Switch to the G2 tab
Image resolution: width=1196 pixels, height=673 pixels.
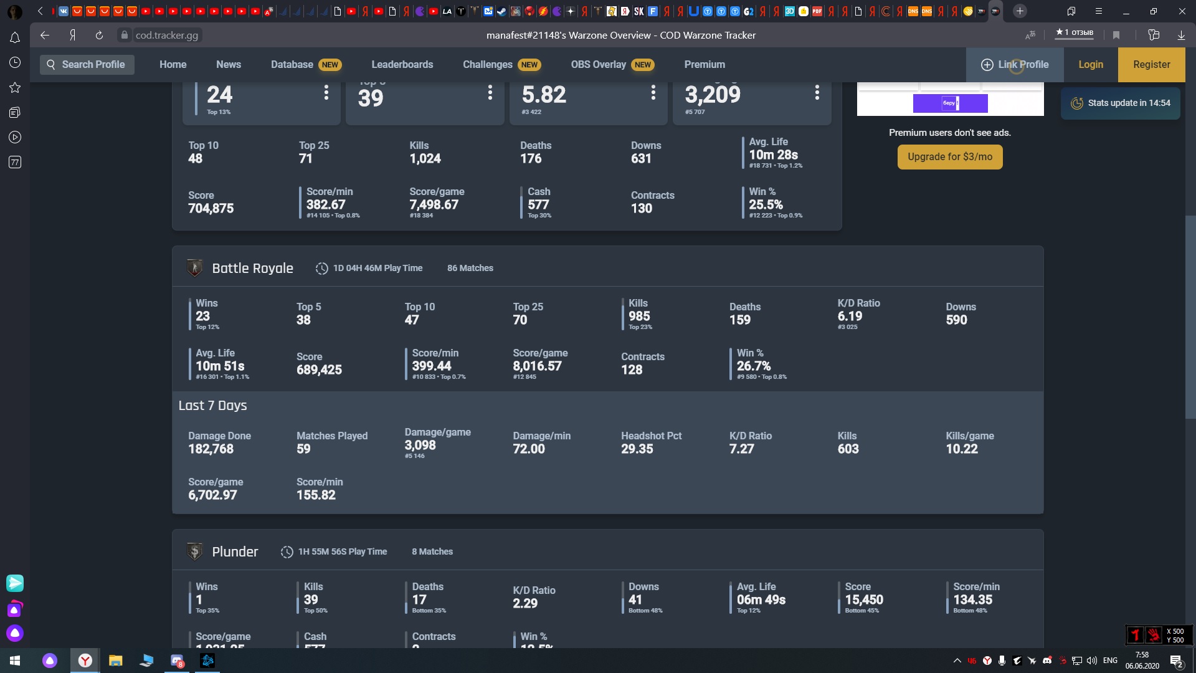(748, 11)
